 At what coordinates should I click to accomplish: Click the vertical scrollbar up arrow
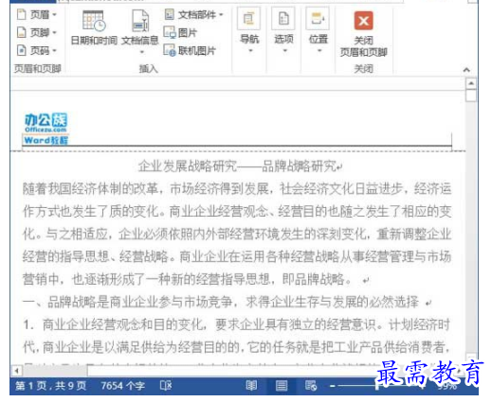coord(471,83)
